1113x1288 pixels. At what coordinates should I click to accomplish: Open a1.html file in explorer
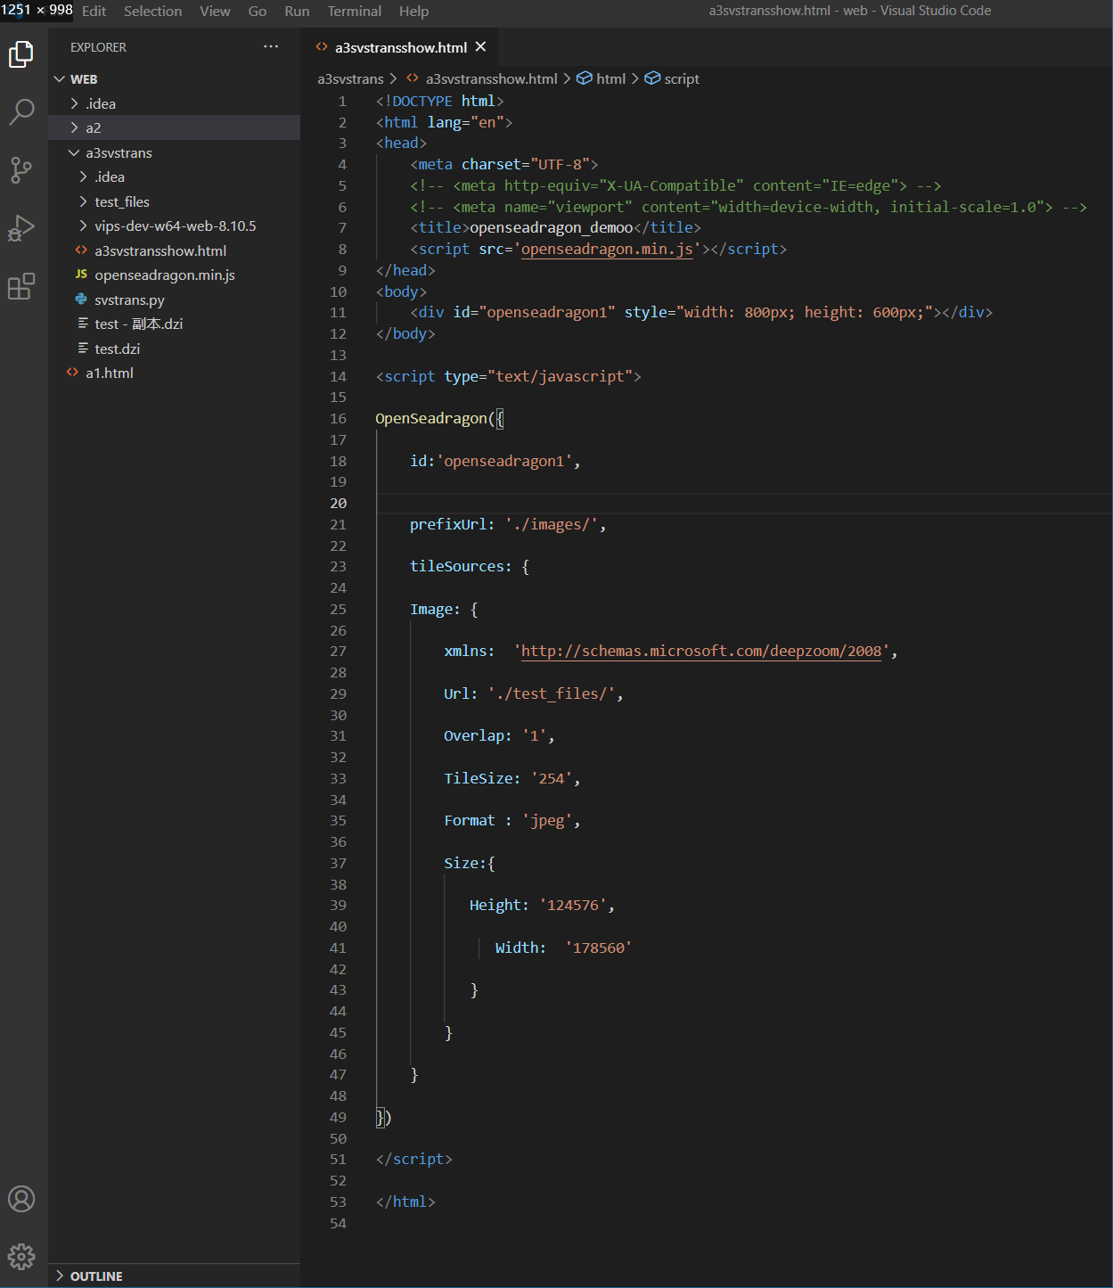click(x=175, y=373)
